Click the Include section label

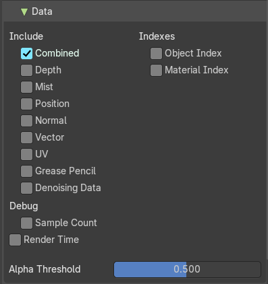coord(26,36)
